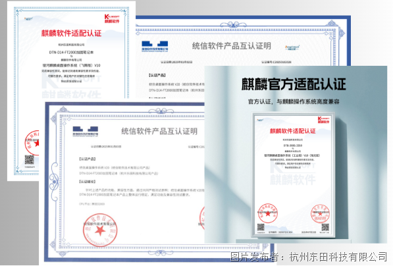Viewport: 393px width, 266px height.
Task: Click the red 麒麟软件适配认证 title on left certificate
Action: [x=72, y=33]
